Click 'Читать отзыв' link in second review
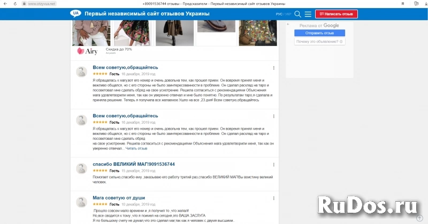The height and width of the screenshot is (224, 428). (135, 148)
